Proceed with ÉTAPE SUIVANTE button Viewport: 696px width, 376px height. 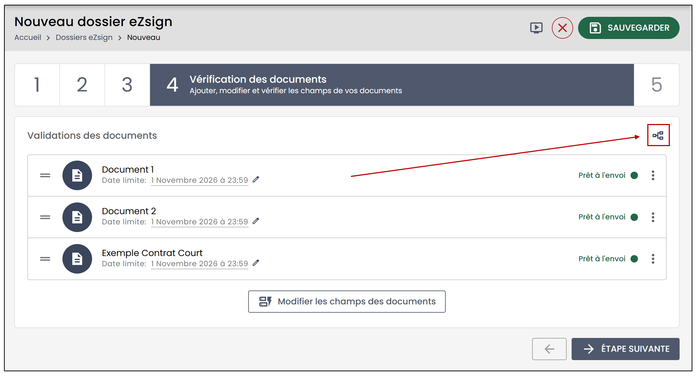pyautogui.click(x=625, y=349)
